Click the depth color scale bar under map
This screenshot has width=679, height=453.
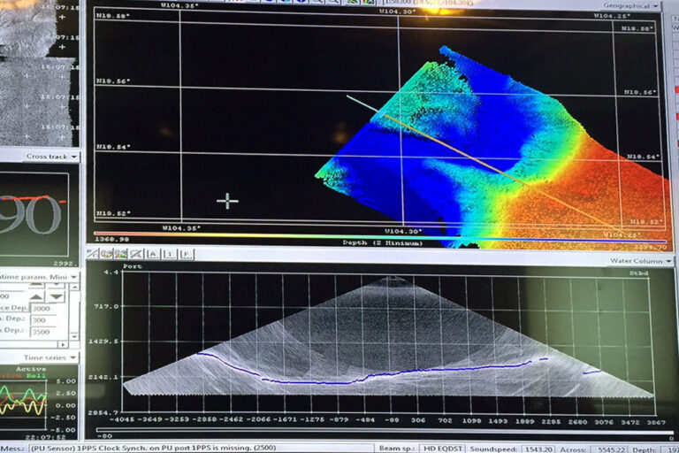click(x=381, y=237)
